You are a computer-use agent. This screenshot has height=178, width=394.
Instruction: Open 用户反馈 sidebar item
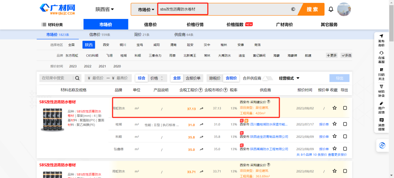pos(381,108)
